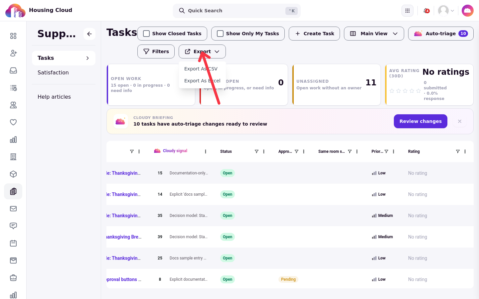Viewport: 479px width, 299px height.
Task: Go to Satisfaction in sidebar
Action: tap(53, 72)
